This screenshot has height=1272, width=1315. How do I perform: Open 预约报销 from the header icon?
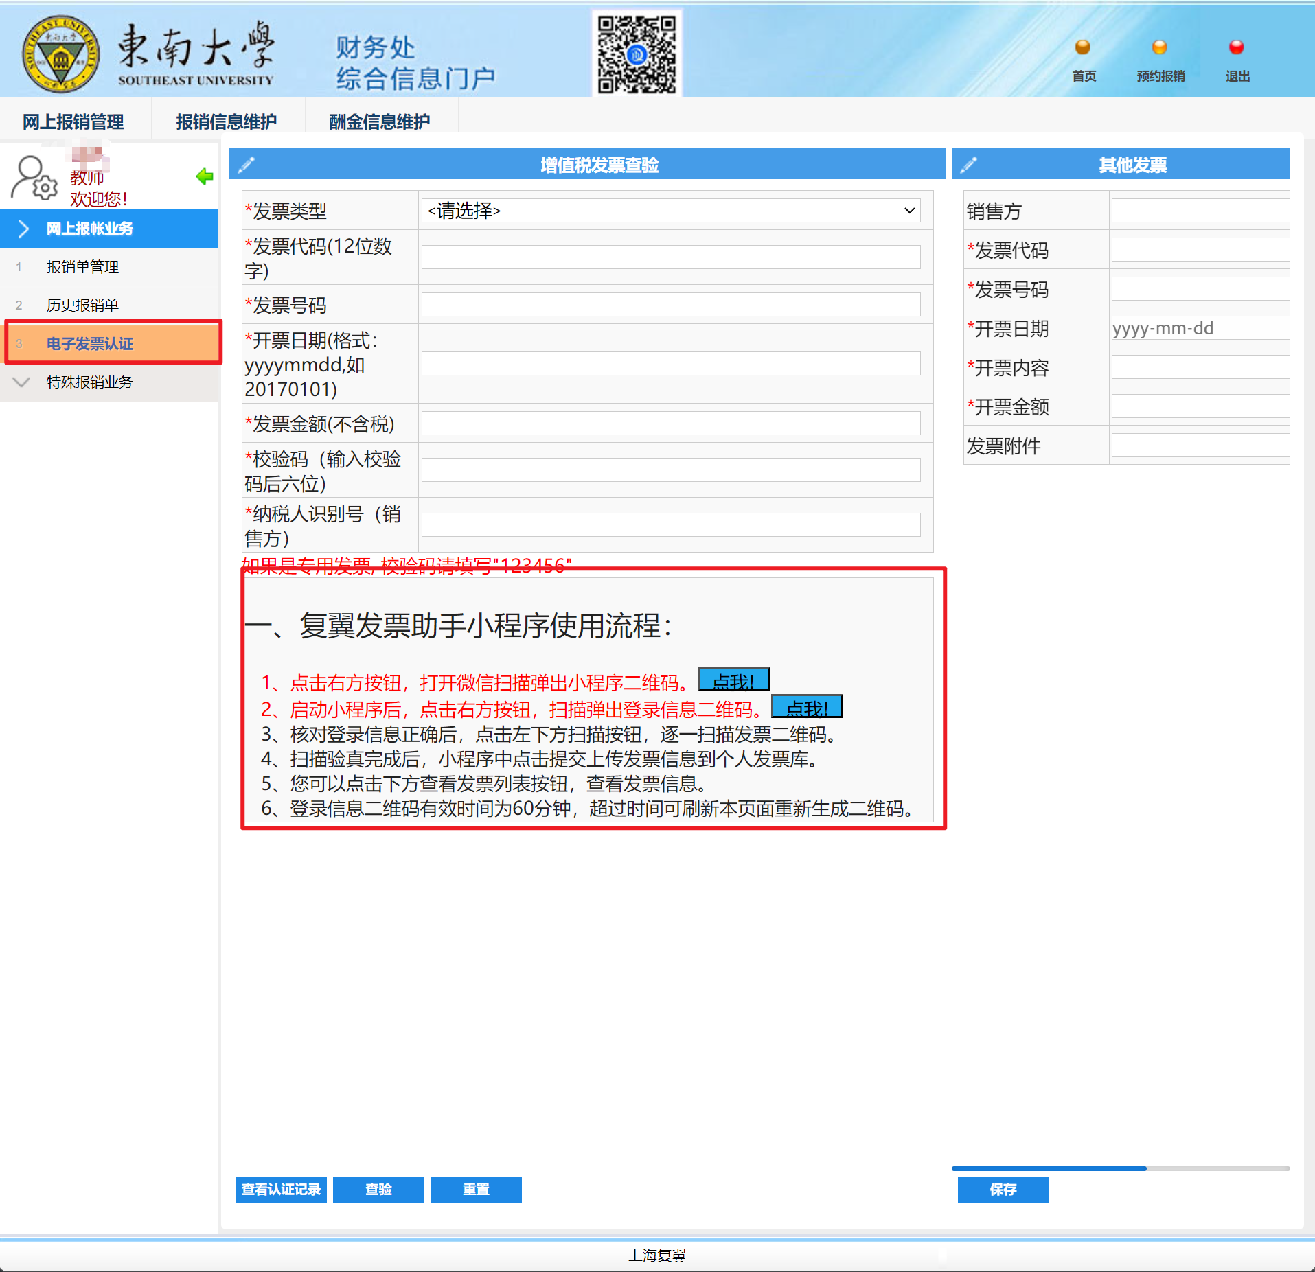tap(1160, 47)
